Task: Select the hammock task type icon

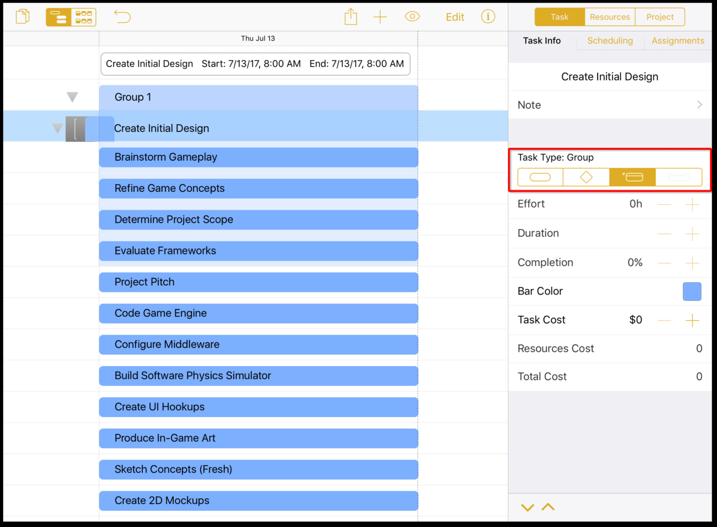Action: tap(678, 177)
